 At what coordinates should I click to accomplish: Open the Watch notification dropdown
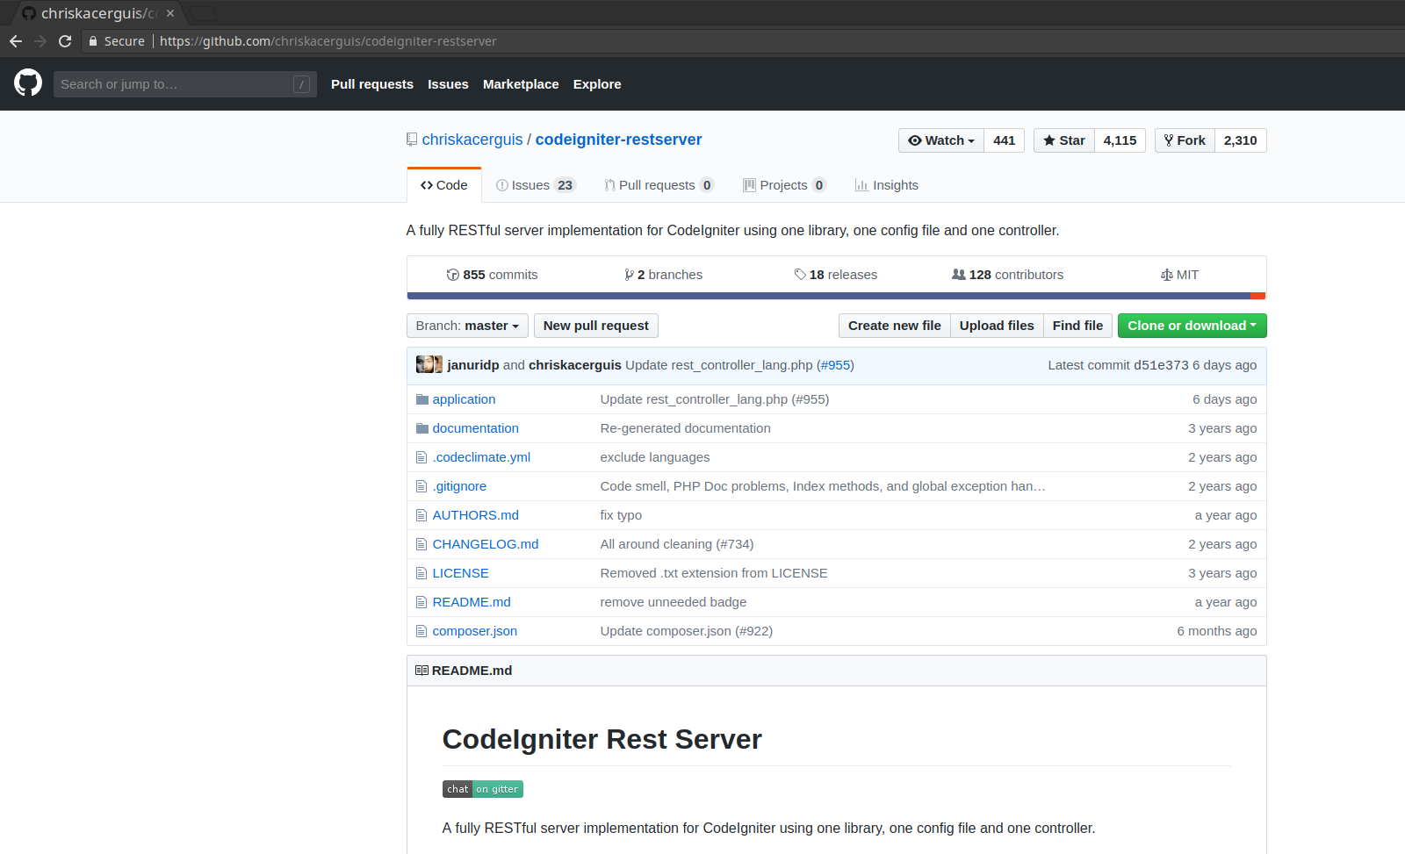pos(940,140)
